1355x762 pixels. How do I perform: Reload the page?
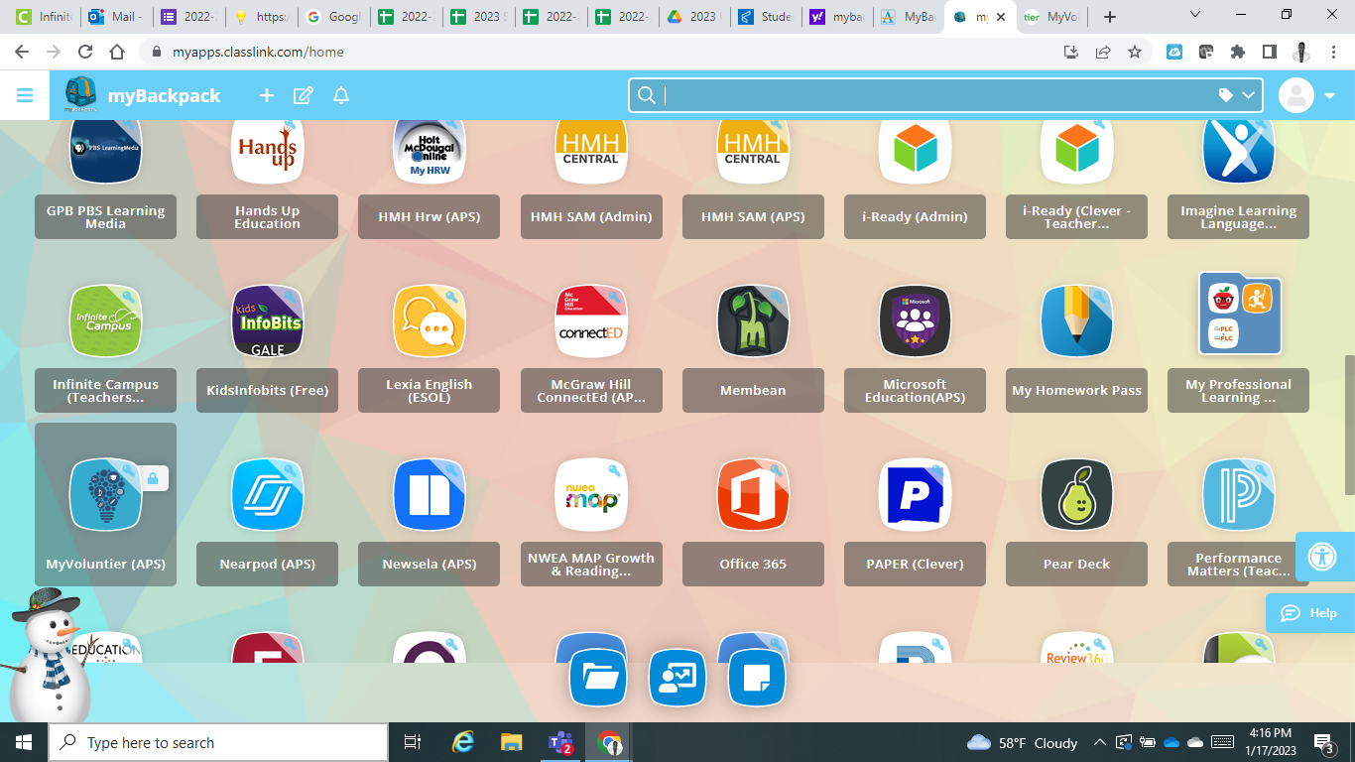[85, 52]
